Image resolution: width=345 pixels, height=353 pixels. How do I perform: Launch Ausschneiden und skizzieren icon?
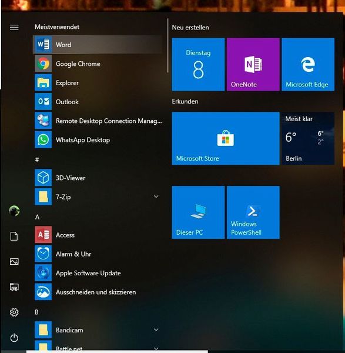coord(43,292)
